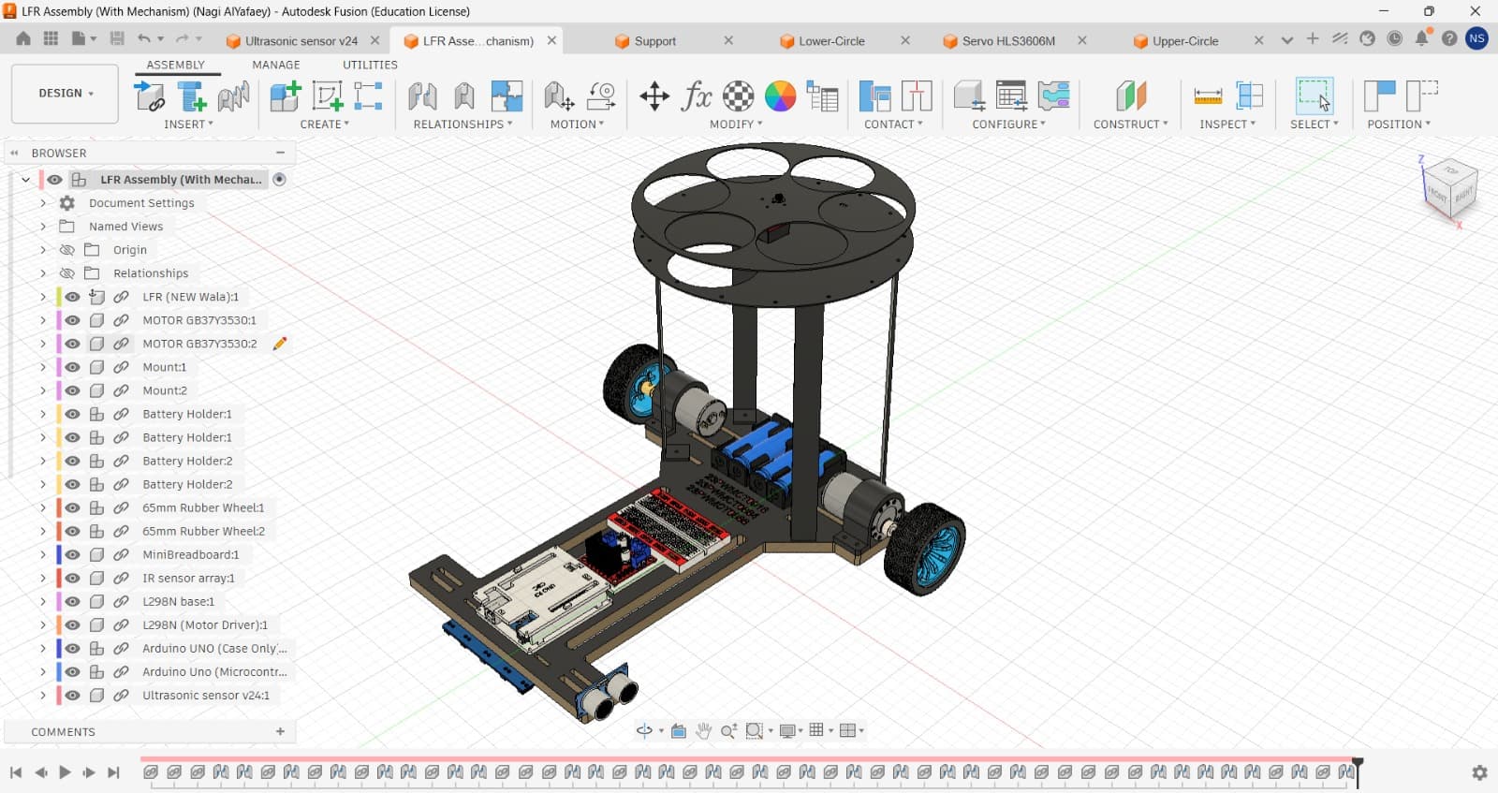Expand the Document Settings node
Viewport: 1498px width, 793px height.
pos(43,202)
